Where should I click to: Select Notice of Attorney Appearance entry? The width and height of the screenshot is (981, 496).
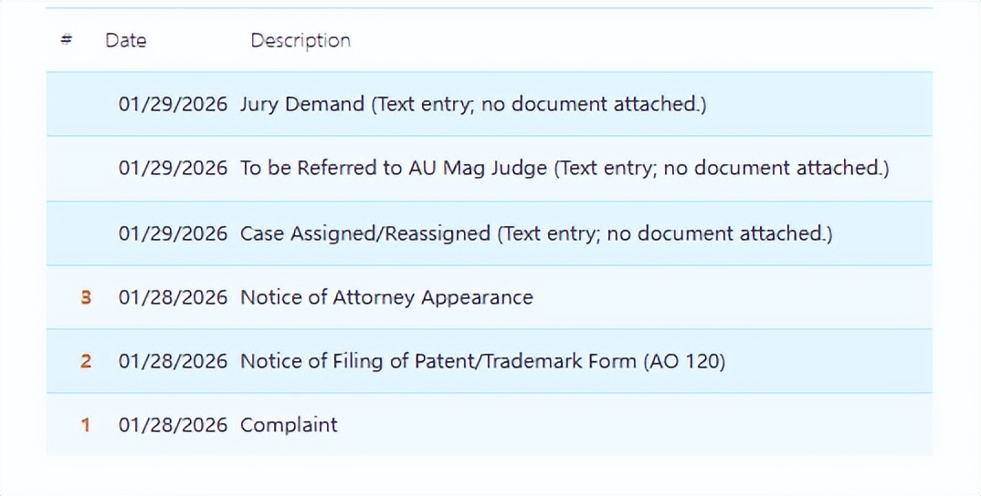[386, 297]
